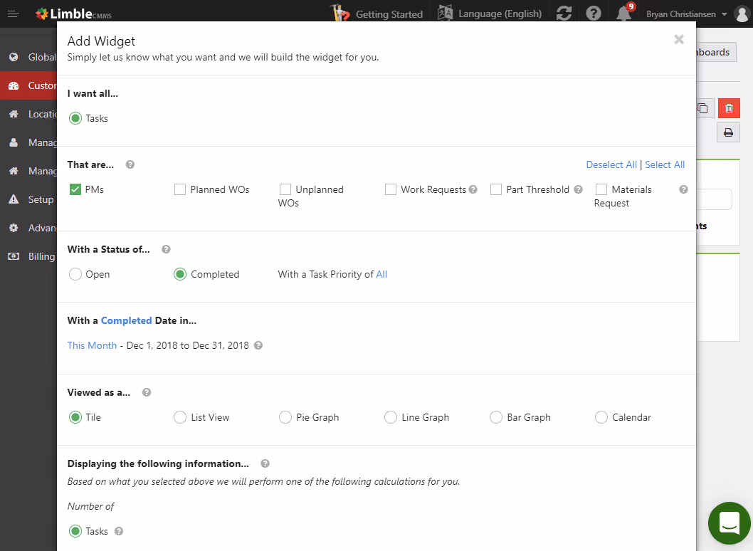Click the print dashboard icon
The height and width of the screenshot is (551, 753).
click(728, 132)
